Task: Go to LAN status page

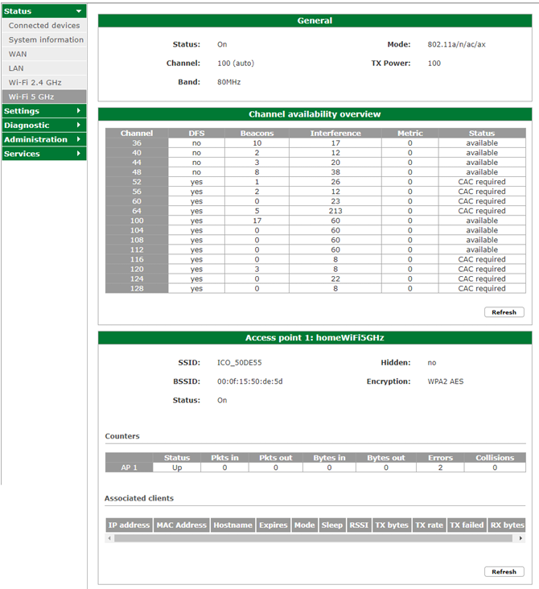Action: click(x=44, y=68)
